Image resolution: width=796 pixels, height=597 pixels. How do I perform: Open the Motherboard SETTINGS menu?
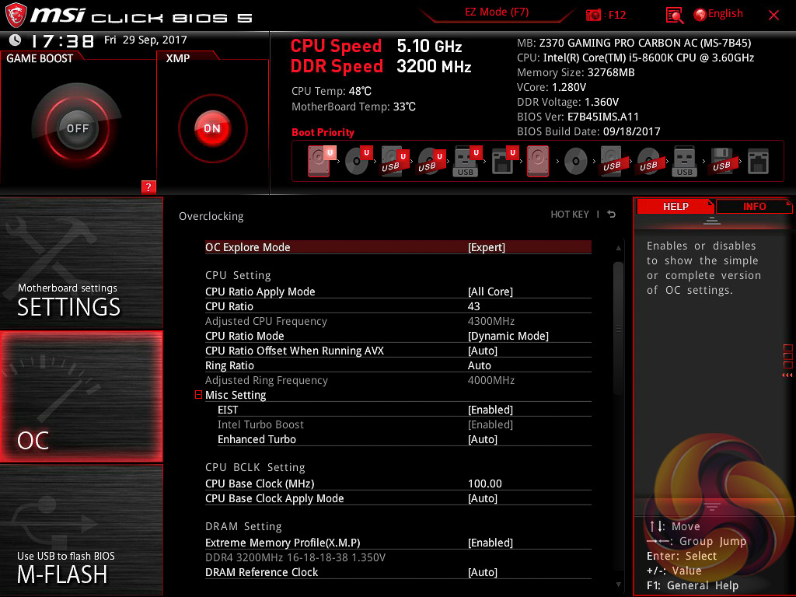pos(81,264)
